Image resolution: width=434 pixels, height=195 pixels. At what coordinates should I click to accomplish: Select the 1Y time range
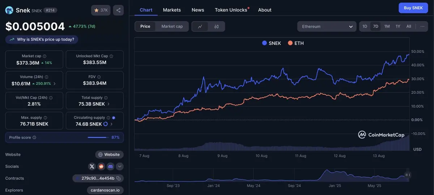pyautogui.click(x=398, y=26)
